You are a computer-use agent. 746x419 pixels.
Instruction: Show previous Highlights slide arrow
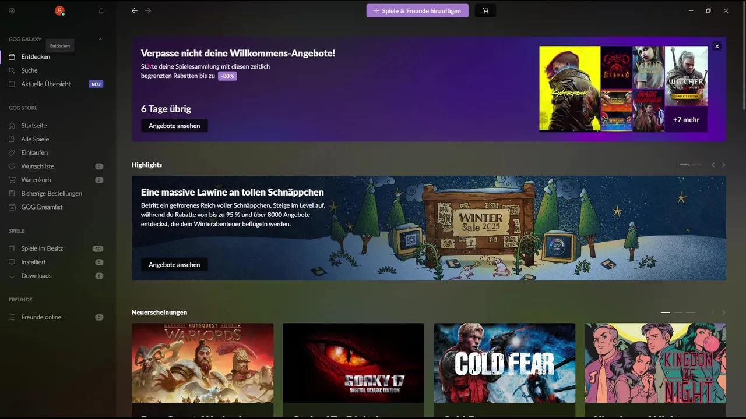(713, 165)
